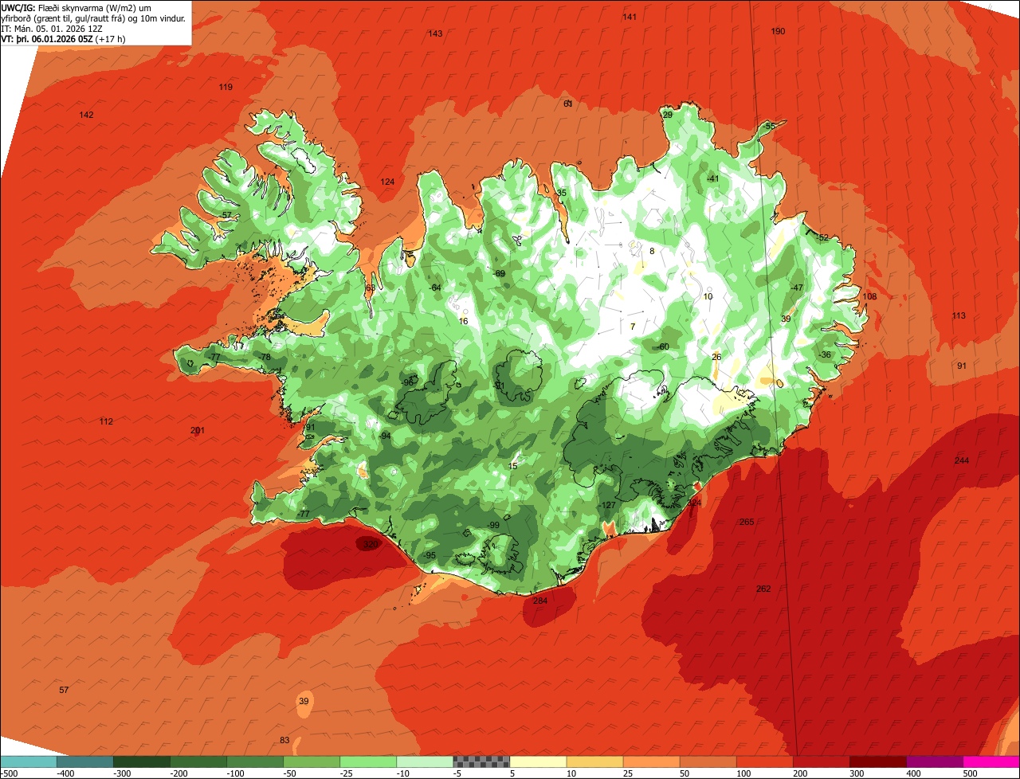The width and height of the screenshot is (1020, 779).
Task: Click the orange legend swatch between 25 and 50
Action: click(651, 761)
